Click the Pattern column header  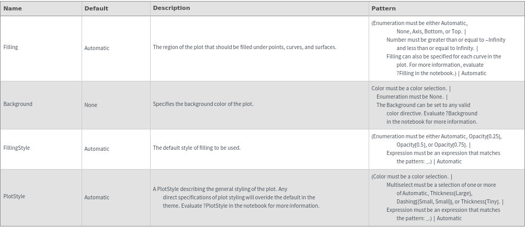(x=383, y=8)
